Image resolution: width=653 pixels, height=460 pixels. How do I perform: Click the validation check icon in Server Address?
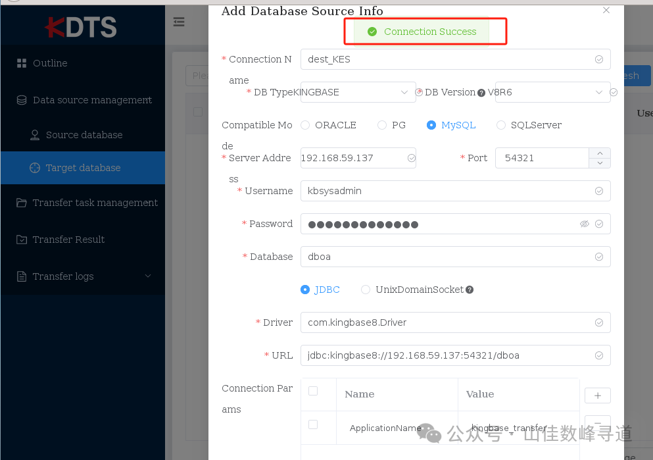point(412,158)
